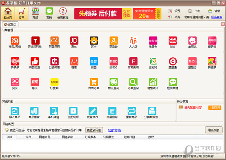Open the 手机详情 phone icon

pyautogui.click(x=54, y=111)
